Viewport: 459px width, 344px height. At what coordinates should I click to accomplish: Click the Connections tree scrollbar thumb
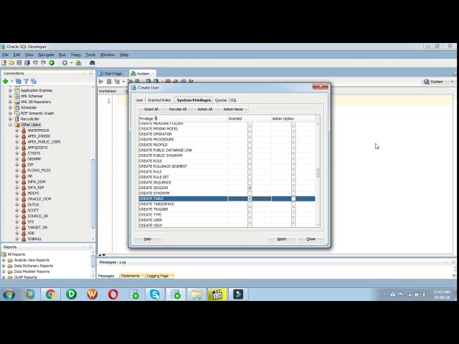(x=93, y=193)
